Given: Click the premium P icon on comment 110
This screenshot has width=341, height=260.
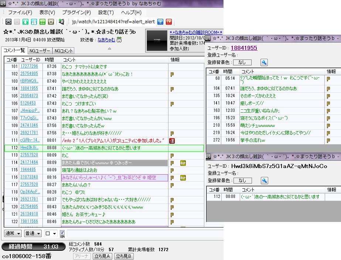Looking at the screenshot, I should coord(172,133).
